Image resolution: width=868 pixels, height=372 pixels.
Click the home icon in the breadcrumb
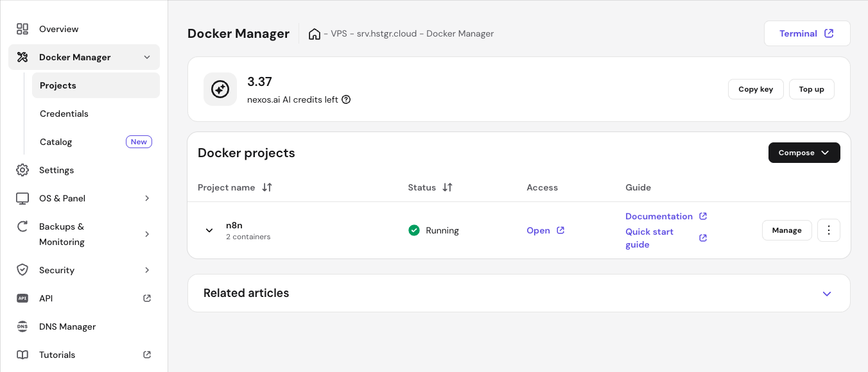pyautogui.click(x=314, y=33)
